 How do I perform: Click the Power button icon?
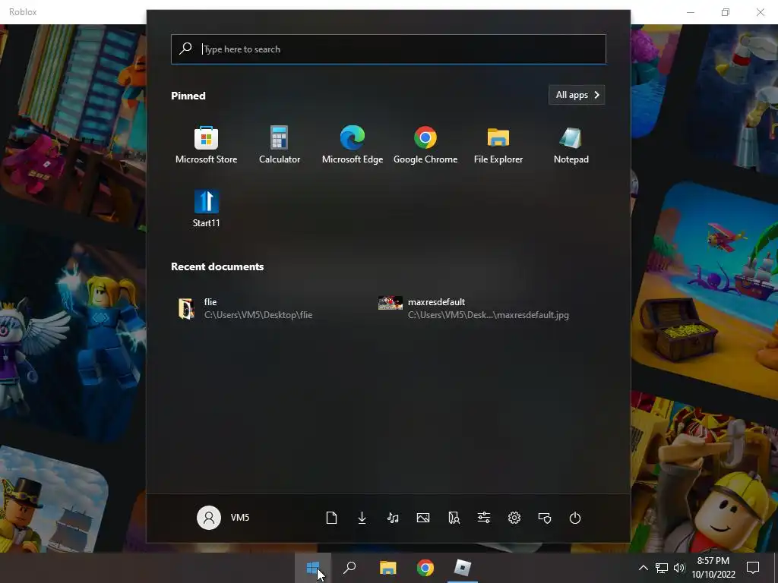[x=575, y=518]
